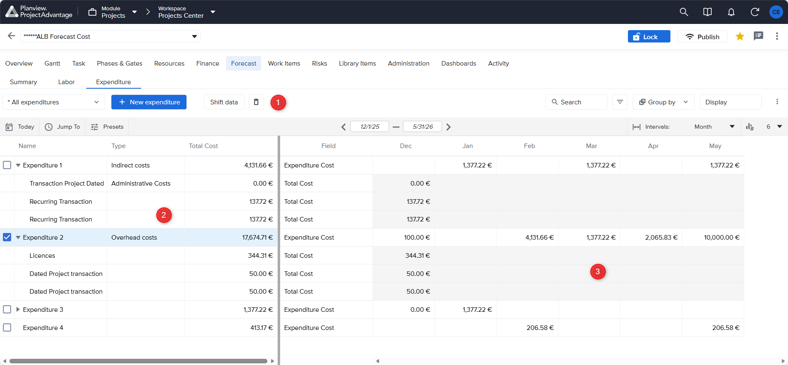Go back with the left arrow icon

pyautogui.click(x=11, y=36)
